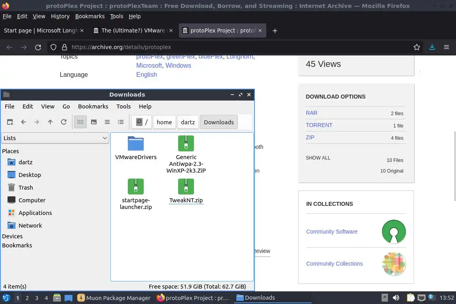The width and height of the screenshot is (456, 304).
Task: Open ZIP download option
Action: pos(310,137)
